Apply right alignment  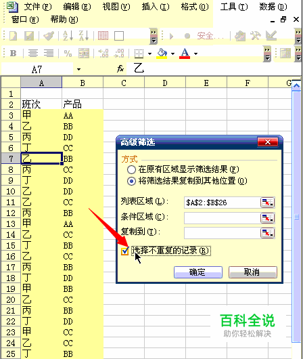(49, 54)
